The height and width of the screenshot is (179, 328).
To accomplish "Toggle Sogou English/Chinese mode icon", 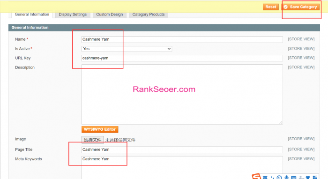I will click(x=265, y=177).
